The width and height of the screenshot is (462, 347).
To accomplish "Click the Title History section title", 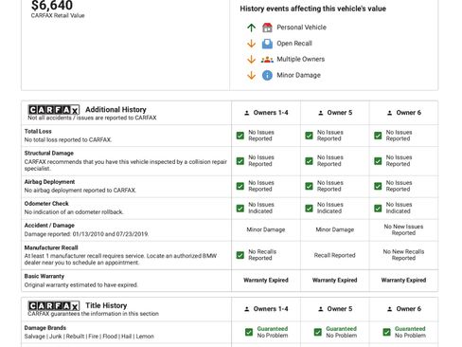I will (106, 305).
